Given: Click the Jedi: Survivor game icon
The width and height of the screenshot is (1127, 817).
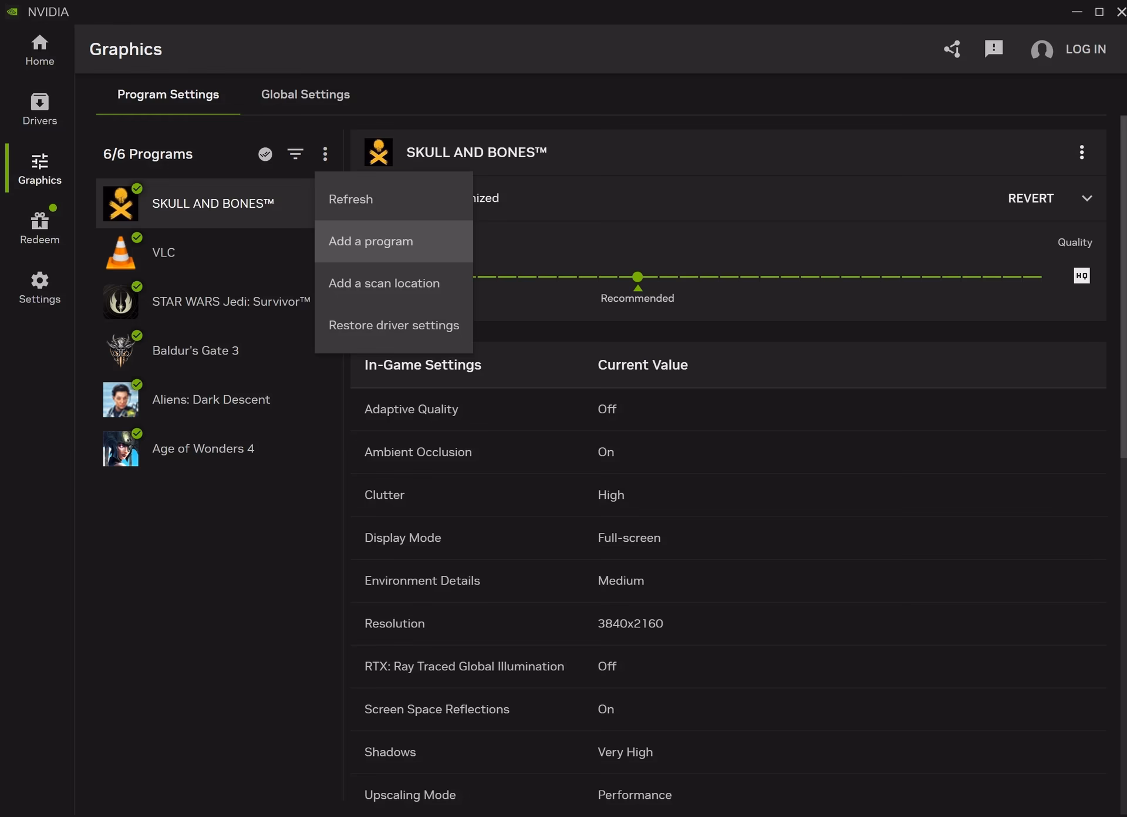Looking at the screenshot, I should 121,301.
